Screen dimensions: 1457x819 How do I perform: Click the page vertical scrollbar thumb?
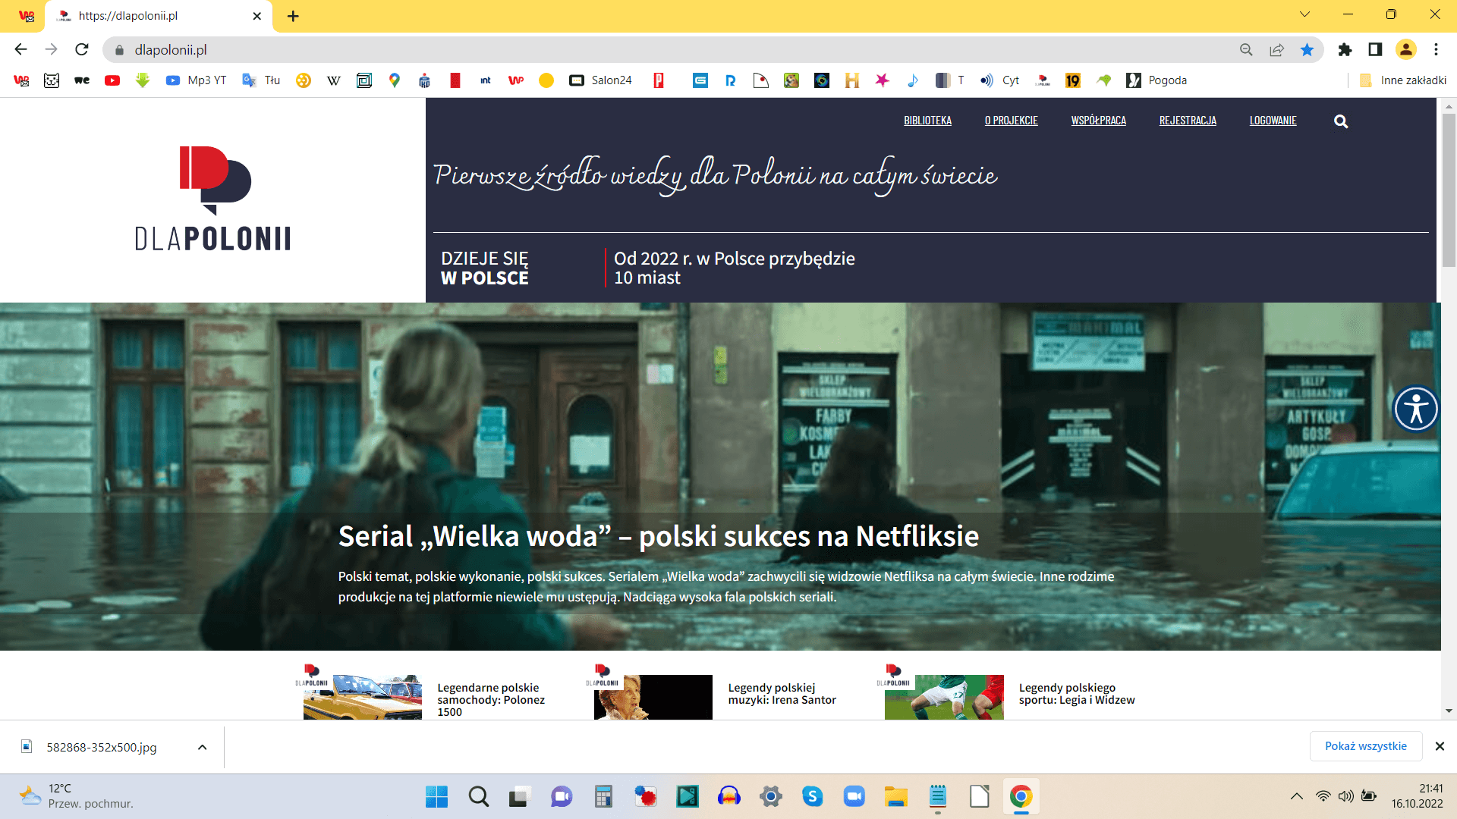(x=1449, y=190)
